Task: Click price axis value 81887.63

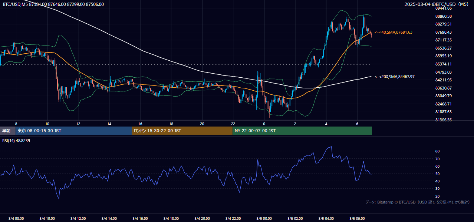Action: click(443, 112)
